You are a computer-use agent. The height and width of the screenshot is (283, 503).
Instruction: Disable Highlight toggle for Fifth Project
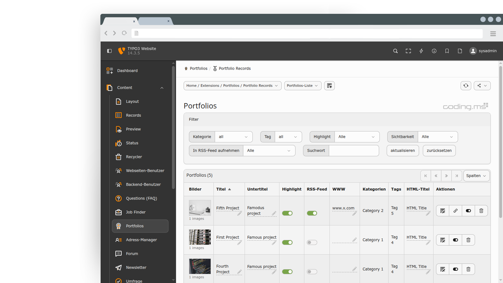coord(287,213)
